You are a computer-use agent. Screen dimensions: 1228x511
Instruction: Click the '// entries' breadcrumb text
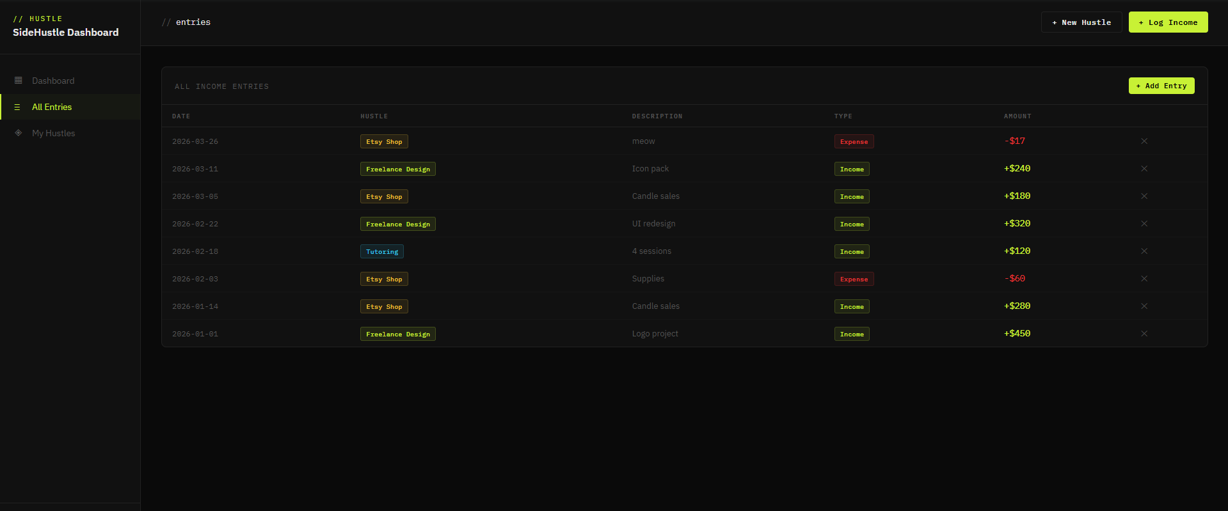point(186,22)
